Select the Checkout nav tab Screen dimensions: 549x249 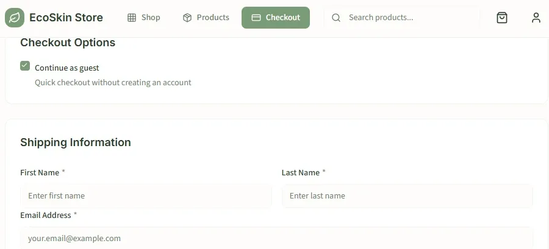[276, 18]
